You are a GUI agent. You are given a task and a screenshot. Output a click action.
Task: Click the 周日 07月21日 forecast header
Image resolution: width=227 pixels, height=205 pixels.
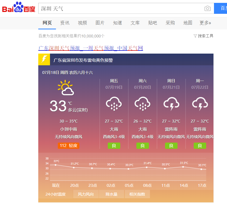click(171, 84)
